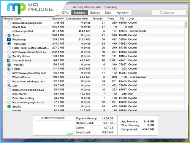The width and height of the screenshot is (190, 143).
Task: Click the Finder face icon
Action: [x=9, y=69]
